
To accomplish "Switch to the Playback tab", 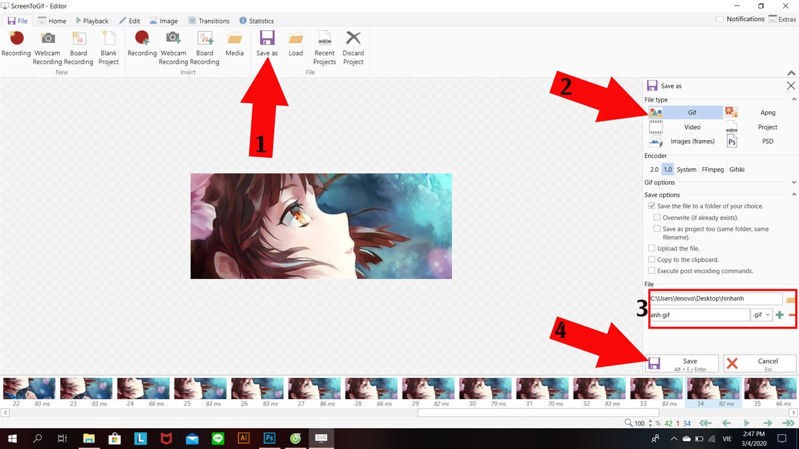I will coord(92,21).
